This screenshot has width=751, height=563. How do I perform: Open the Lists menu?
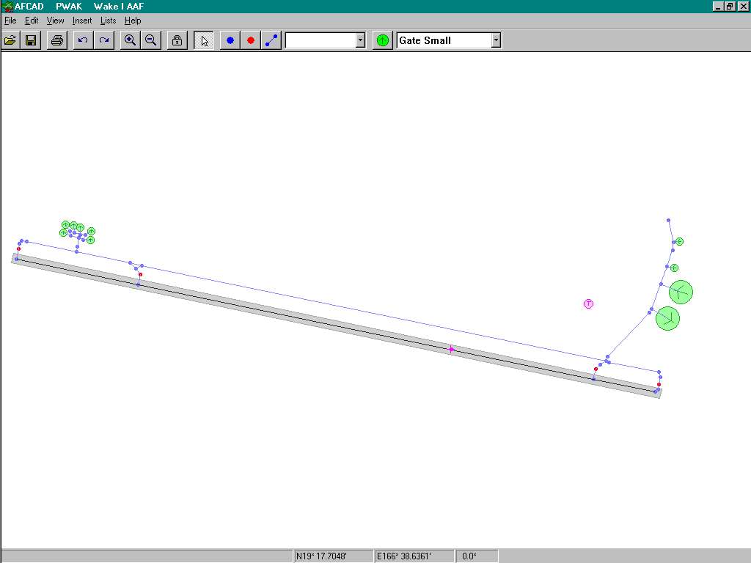[108, 21]
